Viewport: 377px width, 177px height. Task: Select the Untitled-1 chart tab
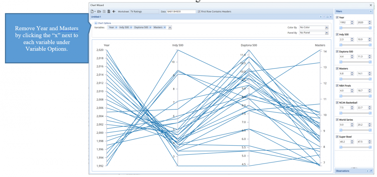pyautogui.click(x=96, y=17)
